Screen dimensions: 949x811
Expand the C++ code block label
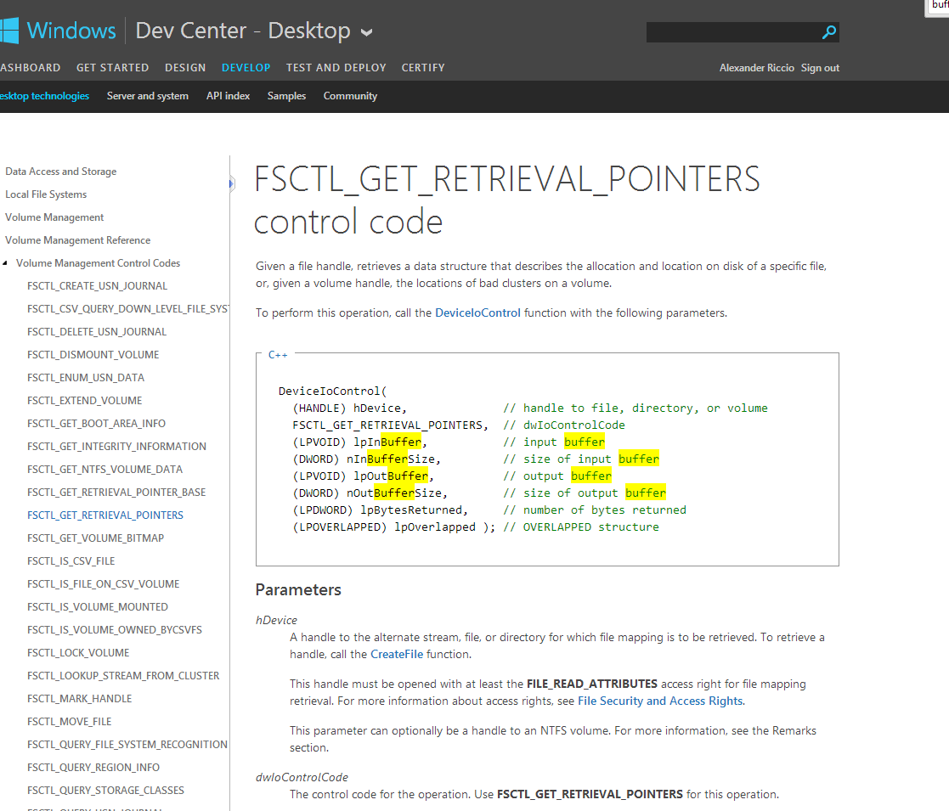[x=277, y=355]
